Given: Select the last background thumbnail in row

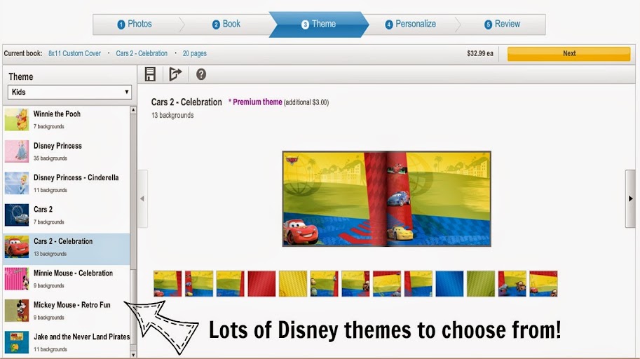Looking at the screenshot, I should coord(544,283).
